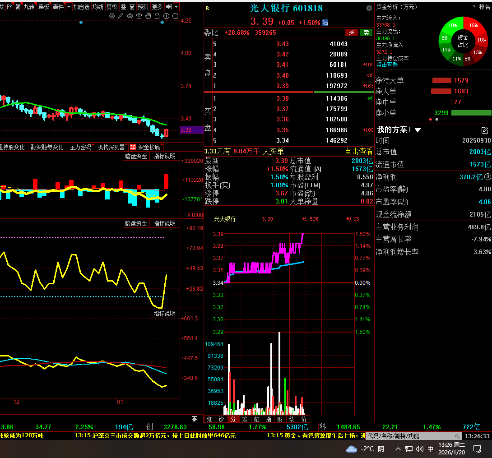Select the 分 intraday tab
The image size is (492, 458).
[233, 419]
